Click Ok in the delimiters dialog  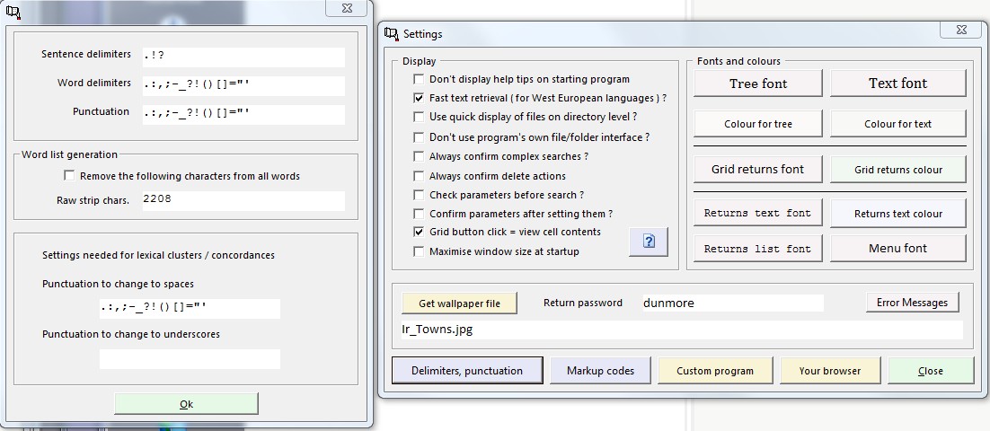click(x=186, y=404)
